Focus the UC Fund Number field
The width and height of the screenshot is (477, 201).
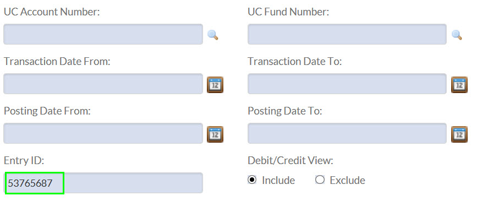(347, 34)
